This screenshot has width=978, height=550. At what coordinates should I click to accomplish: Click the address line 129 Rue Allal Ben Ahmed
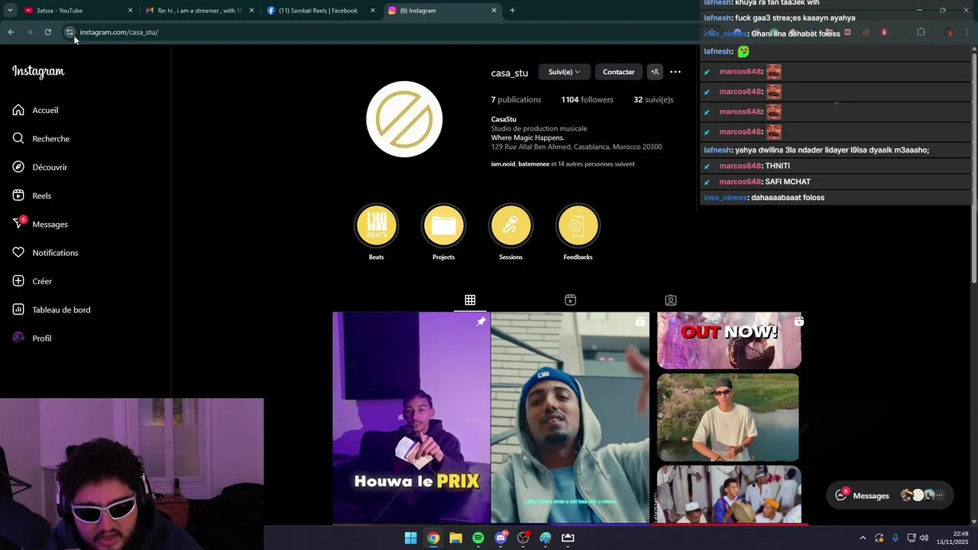(x=576, y=147)
